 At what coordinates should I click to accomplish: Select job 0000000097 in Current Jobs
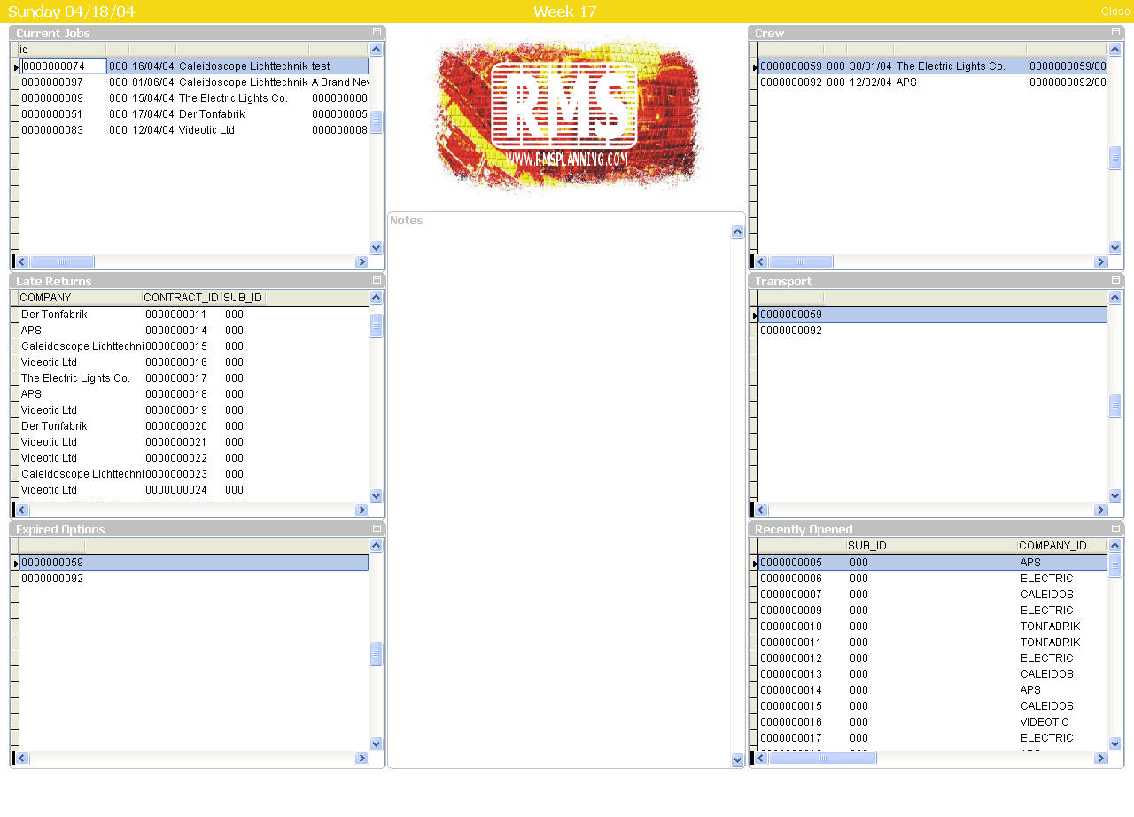pos(194,82)
